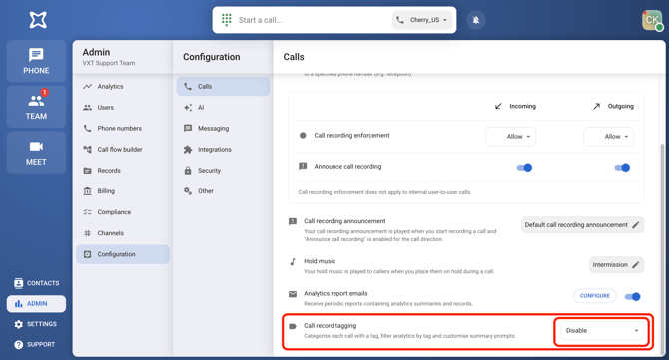Open Call flow builder page
The width and height of the screenshot is (669, 360).
(123, 150)
